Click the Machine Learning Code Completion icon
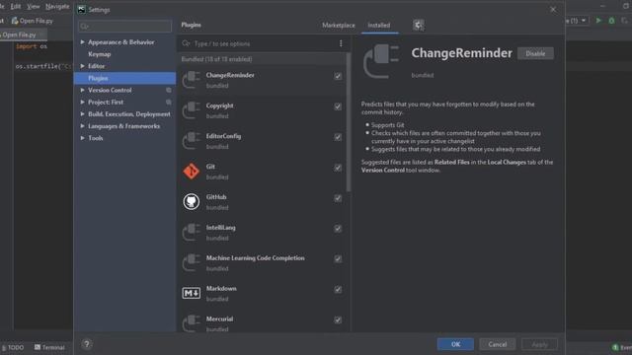The image size is (632, 355). 191,263
